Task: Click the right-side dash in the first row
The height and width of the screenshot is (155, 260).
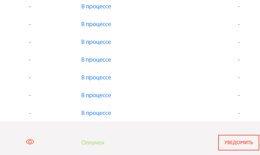Action: point(239,7)
